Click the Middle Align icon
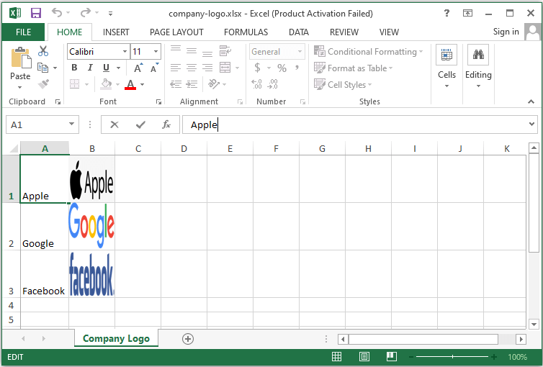Image resolution: width=543 pixels, height=367 pixels. [x=192, y=51]
